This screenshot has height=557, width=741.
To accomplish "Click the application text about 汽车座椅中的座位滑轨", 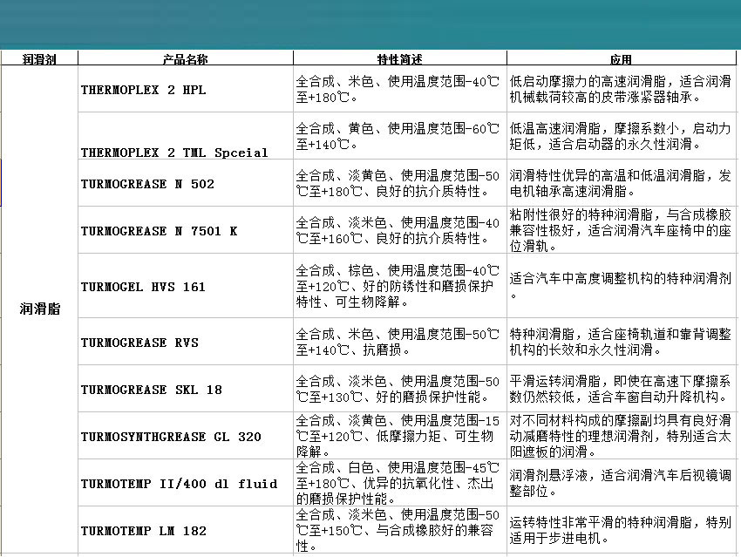I will point(621,230).
